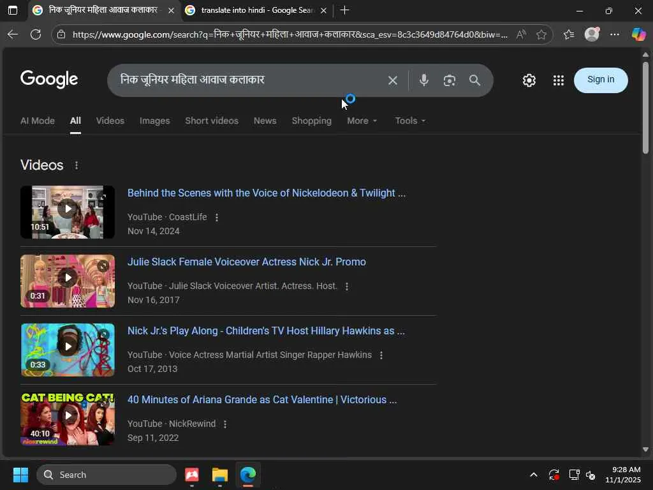Click the Sign in button
This screenshot has width=653, height=490.
[x=601, y=80]
